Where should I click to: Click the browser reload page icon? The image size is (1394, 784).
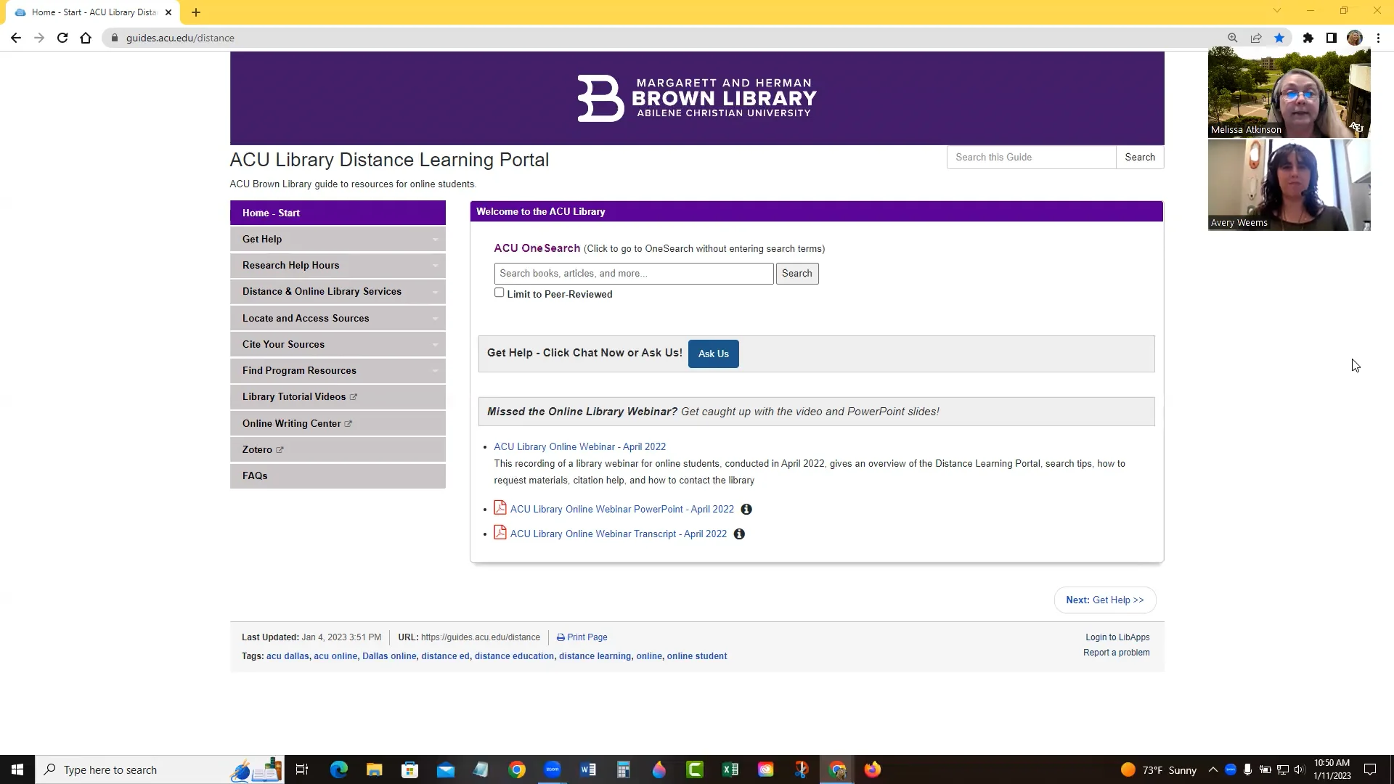click(x=62, y=38)
